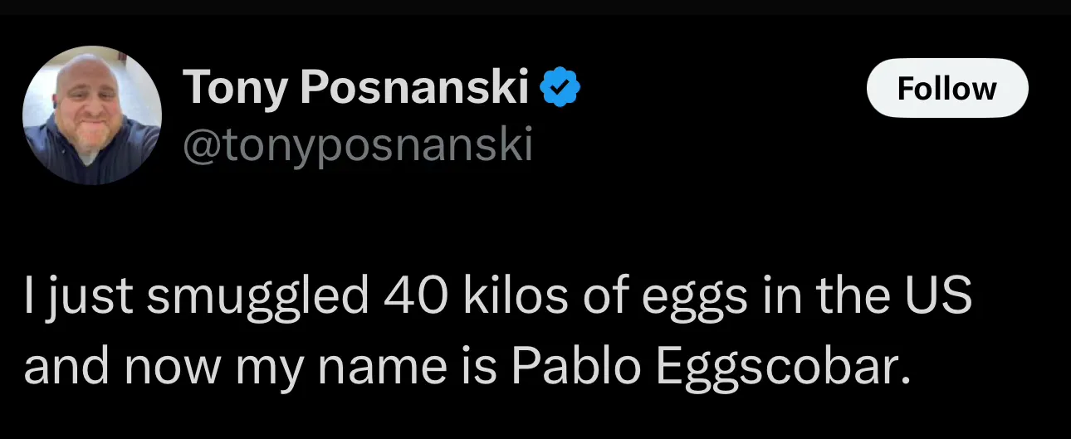Click the Follow button

coord(946,88)
